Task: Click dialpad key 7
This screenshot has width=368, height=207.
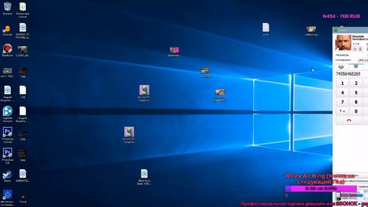Action: tap(342, 102)
